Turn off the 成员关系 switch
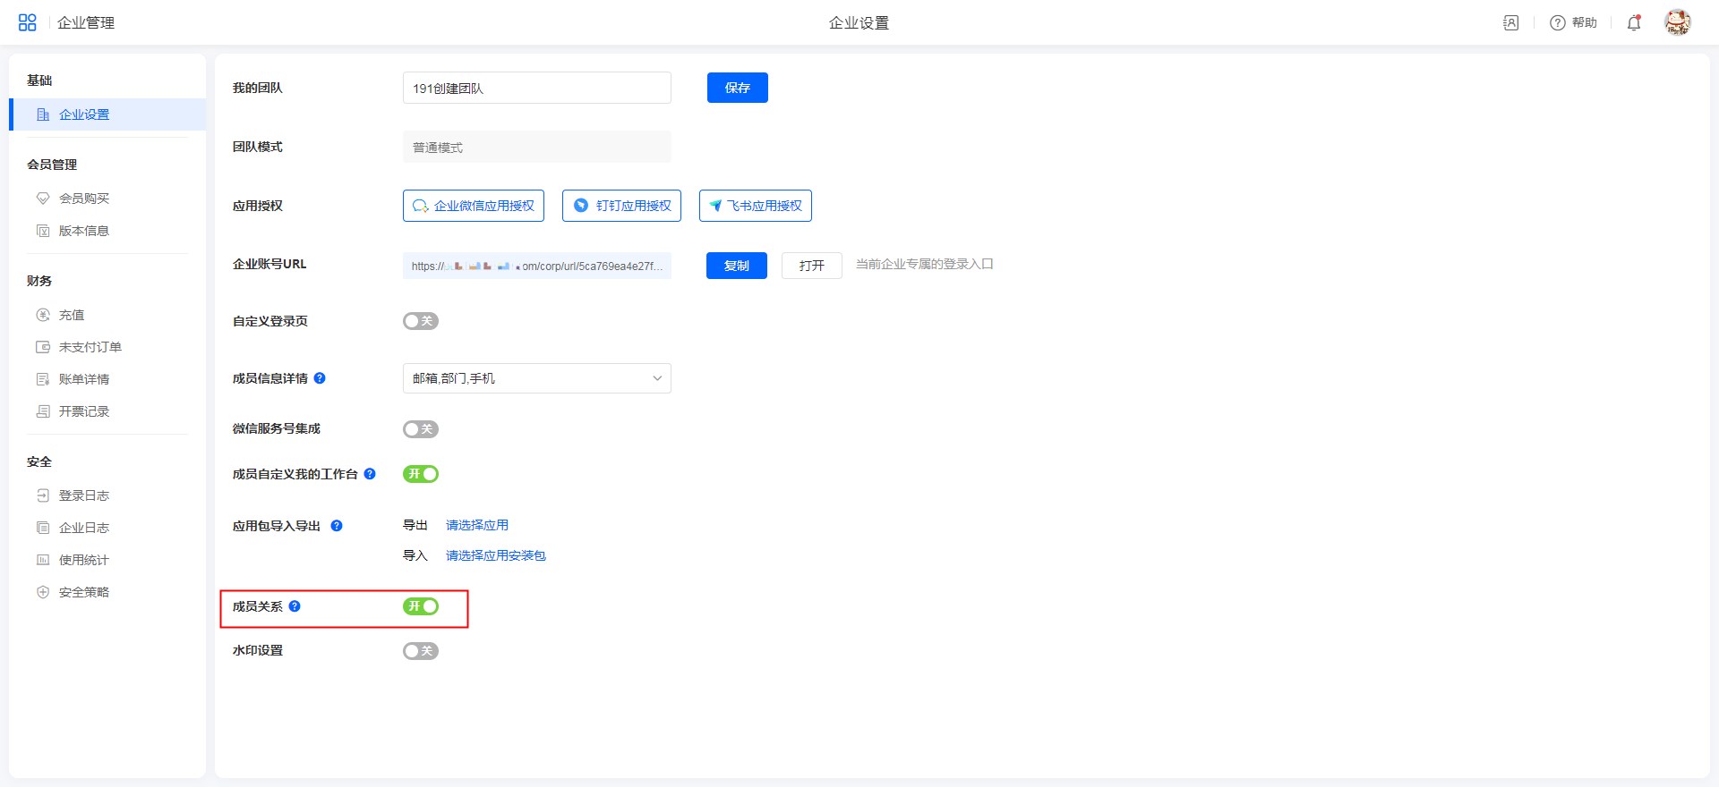Image resolution: width=1719 pixels, height=787 pixels. (x=420, y=606)
